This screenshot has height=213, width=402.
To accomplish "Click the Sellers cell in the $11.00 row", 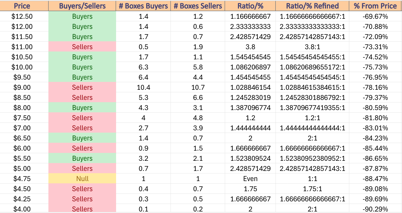I will tap(82, 47).
